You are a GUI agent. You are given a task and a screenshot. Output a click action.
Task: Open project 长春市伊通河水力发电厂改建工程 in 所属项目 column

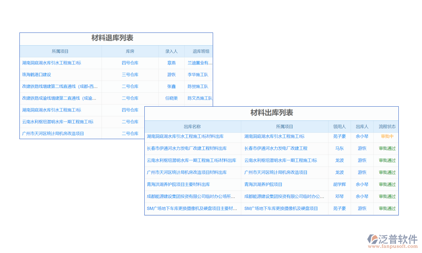tap(276, 148)
